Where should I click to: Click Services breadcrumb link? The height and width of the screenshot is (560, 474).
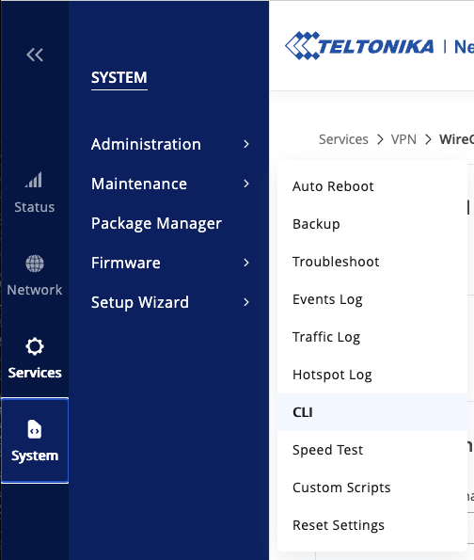click(x=343, y=139)
